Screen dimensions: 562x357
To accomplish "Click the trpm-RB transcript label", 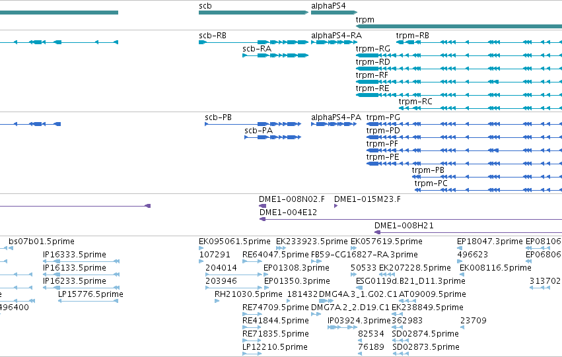I will tap(413, 36).
